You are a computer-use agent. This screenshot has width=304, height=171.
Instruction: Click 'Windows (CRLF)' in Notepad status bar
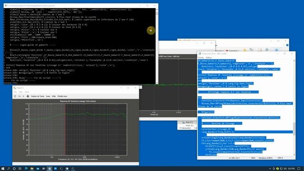[266, 158]
